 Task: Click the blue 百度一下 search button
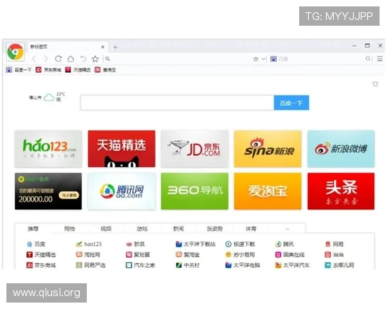tap(291, 103)
